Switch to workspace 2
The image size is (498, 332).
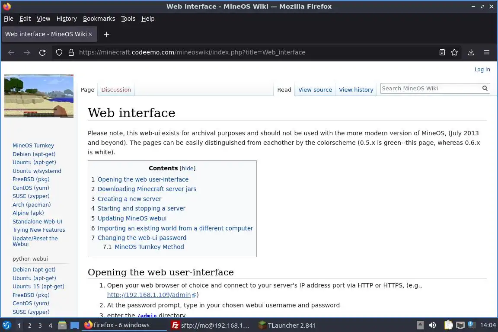click(29, 326)
